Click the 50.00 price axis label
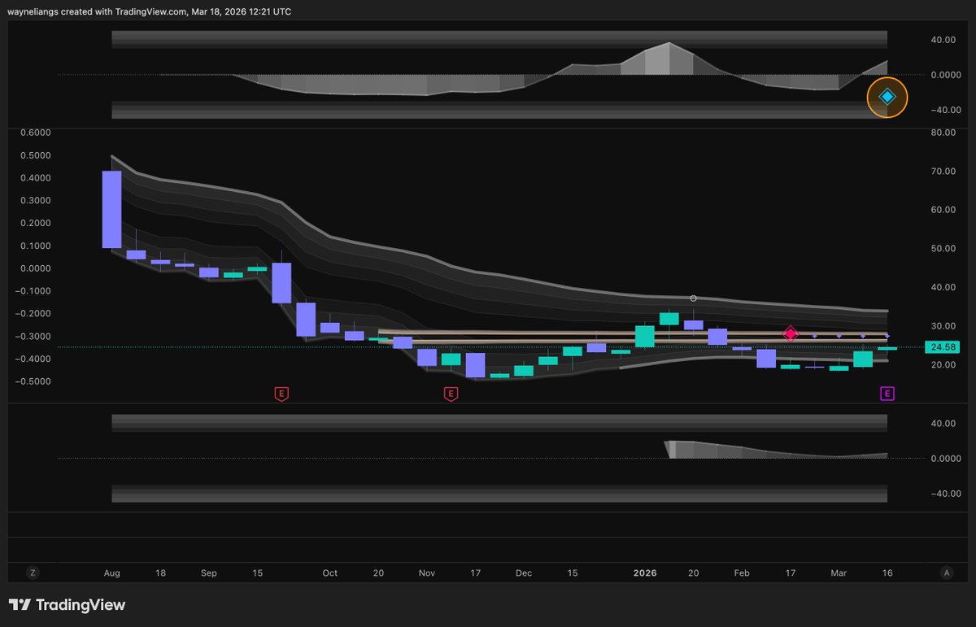The image size is (976, 627). 943,249
